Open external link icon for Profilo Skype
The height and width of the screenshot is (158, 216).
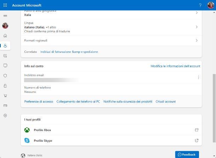tap(197, 141)
